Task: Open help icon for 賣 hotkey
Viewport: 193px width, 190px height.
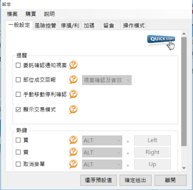Action: pos(73,152)
